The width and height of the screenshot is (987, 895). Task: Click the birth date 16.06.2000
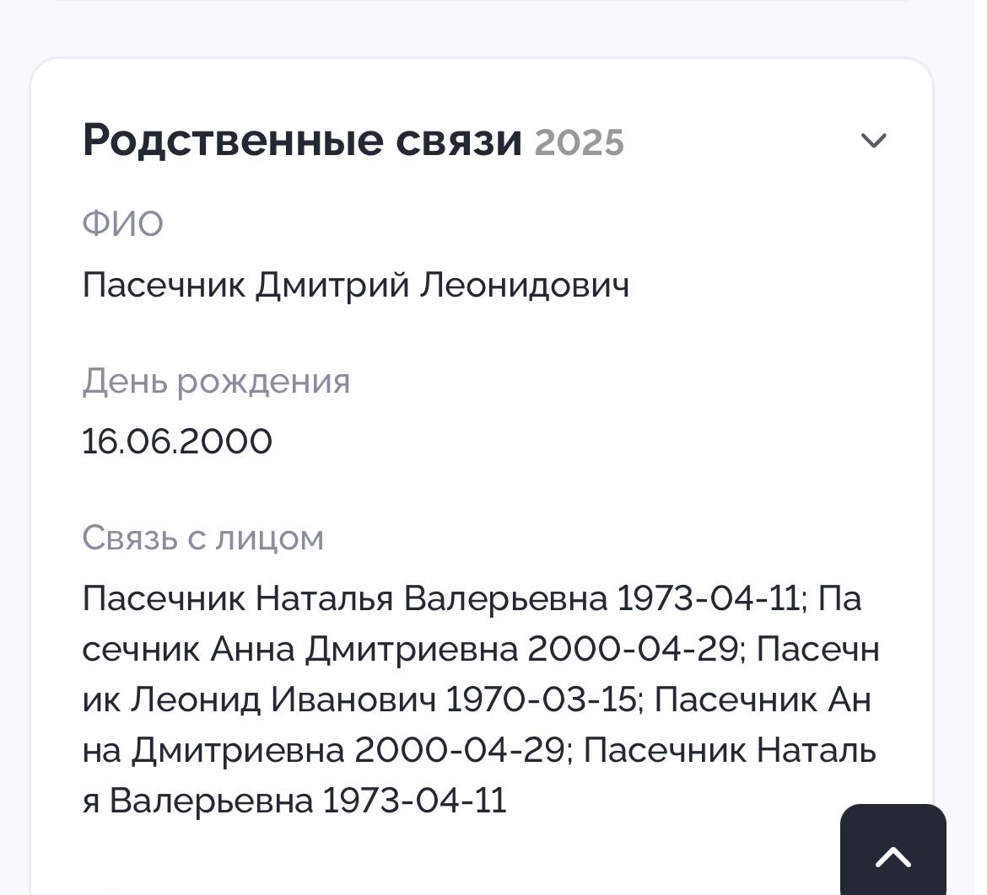coord(177,440)
